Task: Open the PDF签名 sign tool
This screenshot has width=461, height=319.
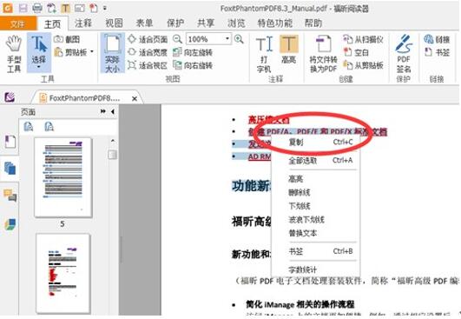Action: [x=404, y=54]
